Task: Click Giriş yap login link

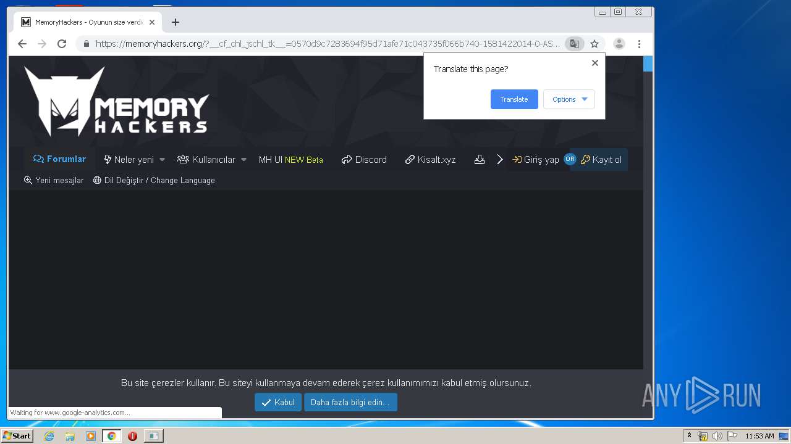Action: tap(536, 160)
